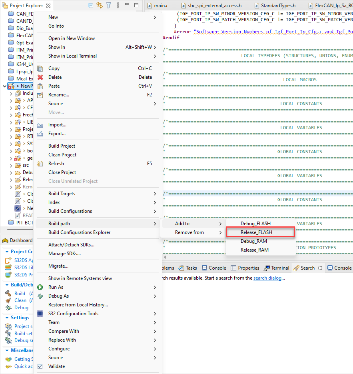Viewport: 353px width, 374px height.
Task: Click Attach/Detach SDKs menu entry
Action: 97,245
